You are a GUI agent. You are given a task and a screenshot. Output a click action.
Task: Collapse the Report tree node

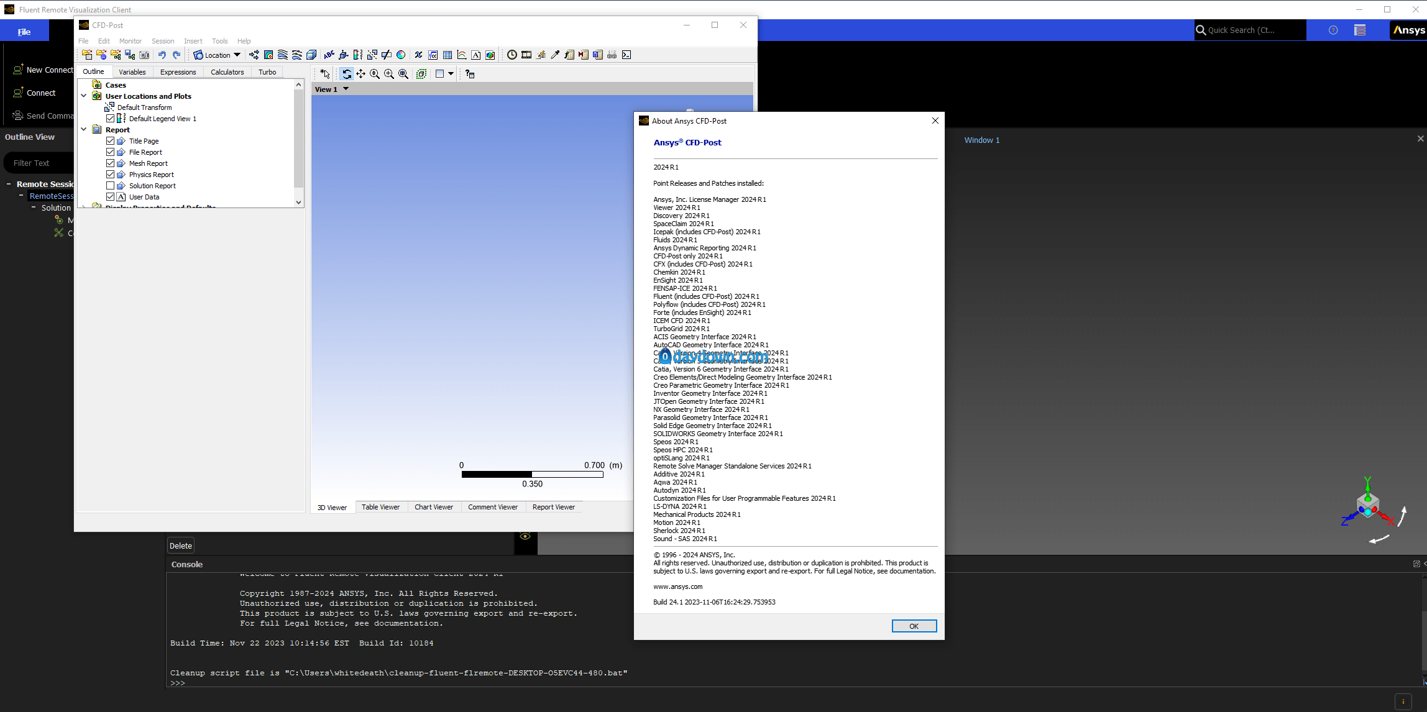coord(84,129)
